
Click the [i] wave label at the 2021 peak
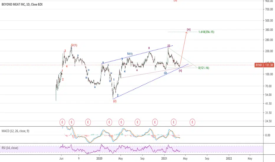click(x=168, y=46)
